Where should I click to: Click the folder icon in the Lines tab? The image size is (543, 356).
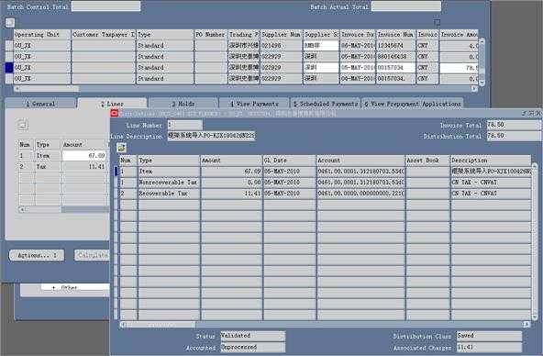click(23, 125)
